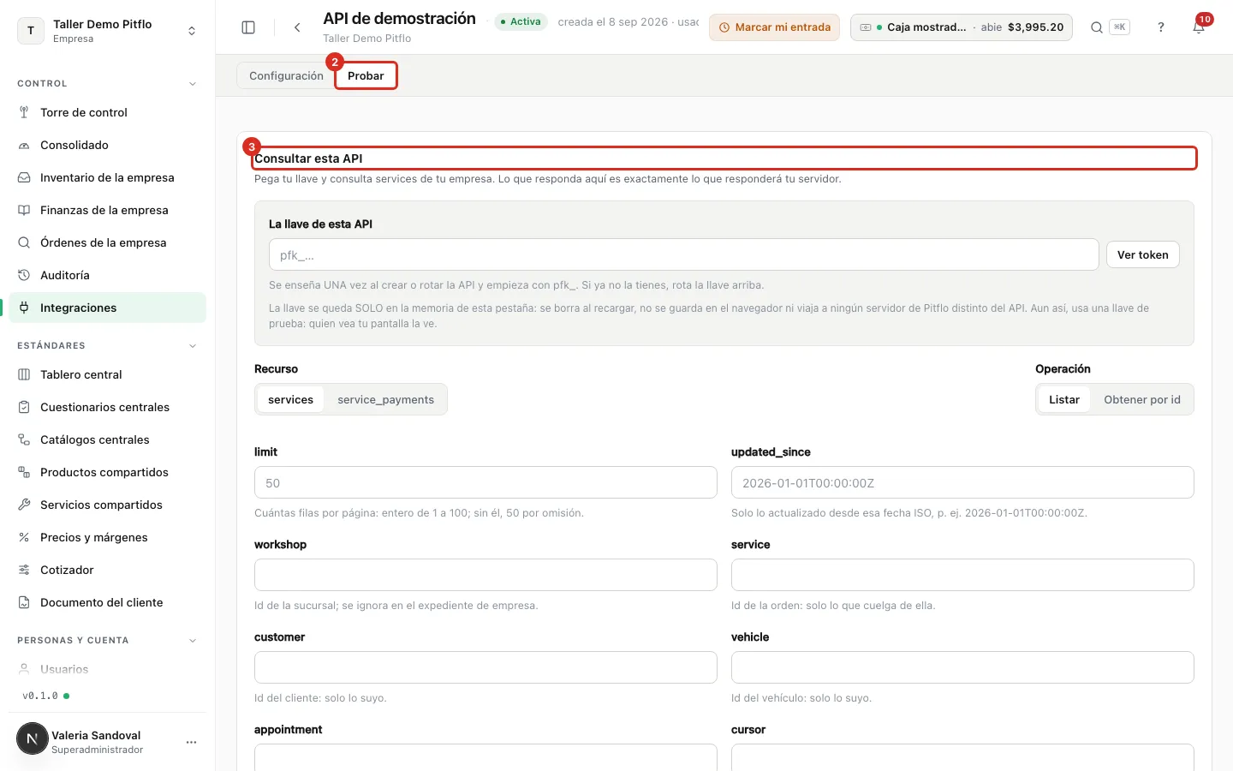1233x771 pixels.
Task: Click the appointment input field
Action: tap(485, 757)
